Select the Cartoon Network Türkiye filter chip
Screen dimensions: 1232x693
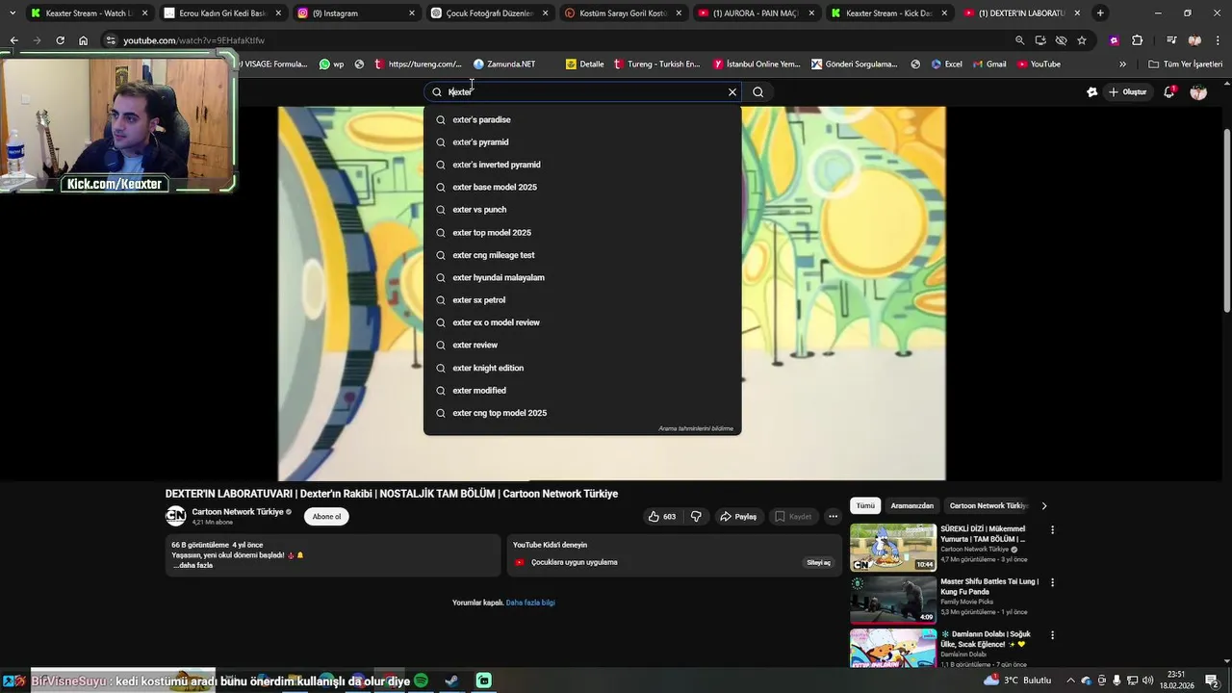(x=988, y=505)
